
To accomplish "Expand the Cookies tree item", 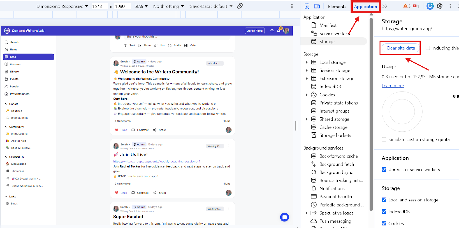I will (x=307, y=95).
